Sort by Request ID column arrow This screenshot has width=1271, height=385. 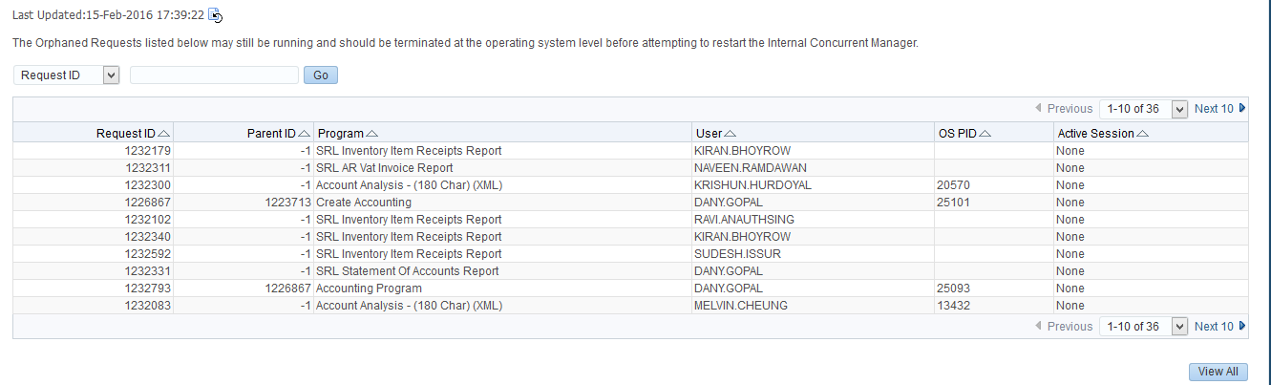point(164,134)
